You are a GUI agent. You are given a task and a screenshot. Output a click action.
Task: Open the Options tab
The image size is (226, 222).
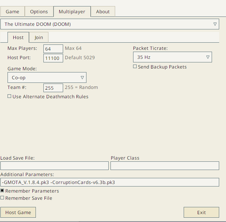(x=39, y=11)
